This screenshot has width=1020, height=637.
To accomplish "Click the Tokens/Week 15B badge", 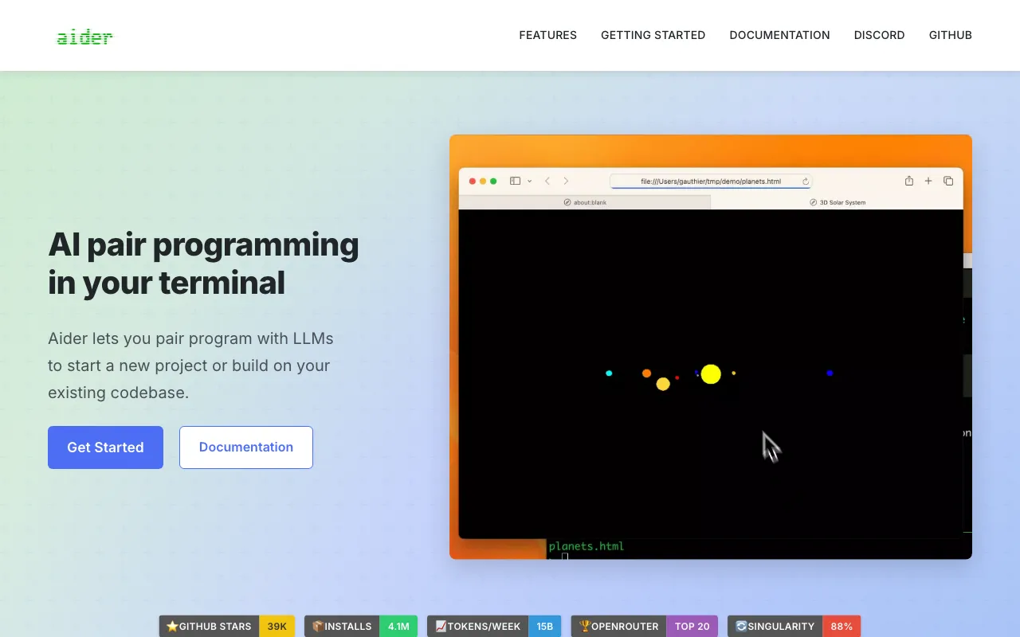I will (x=494, y=627).
